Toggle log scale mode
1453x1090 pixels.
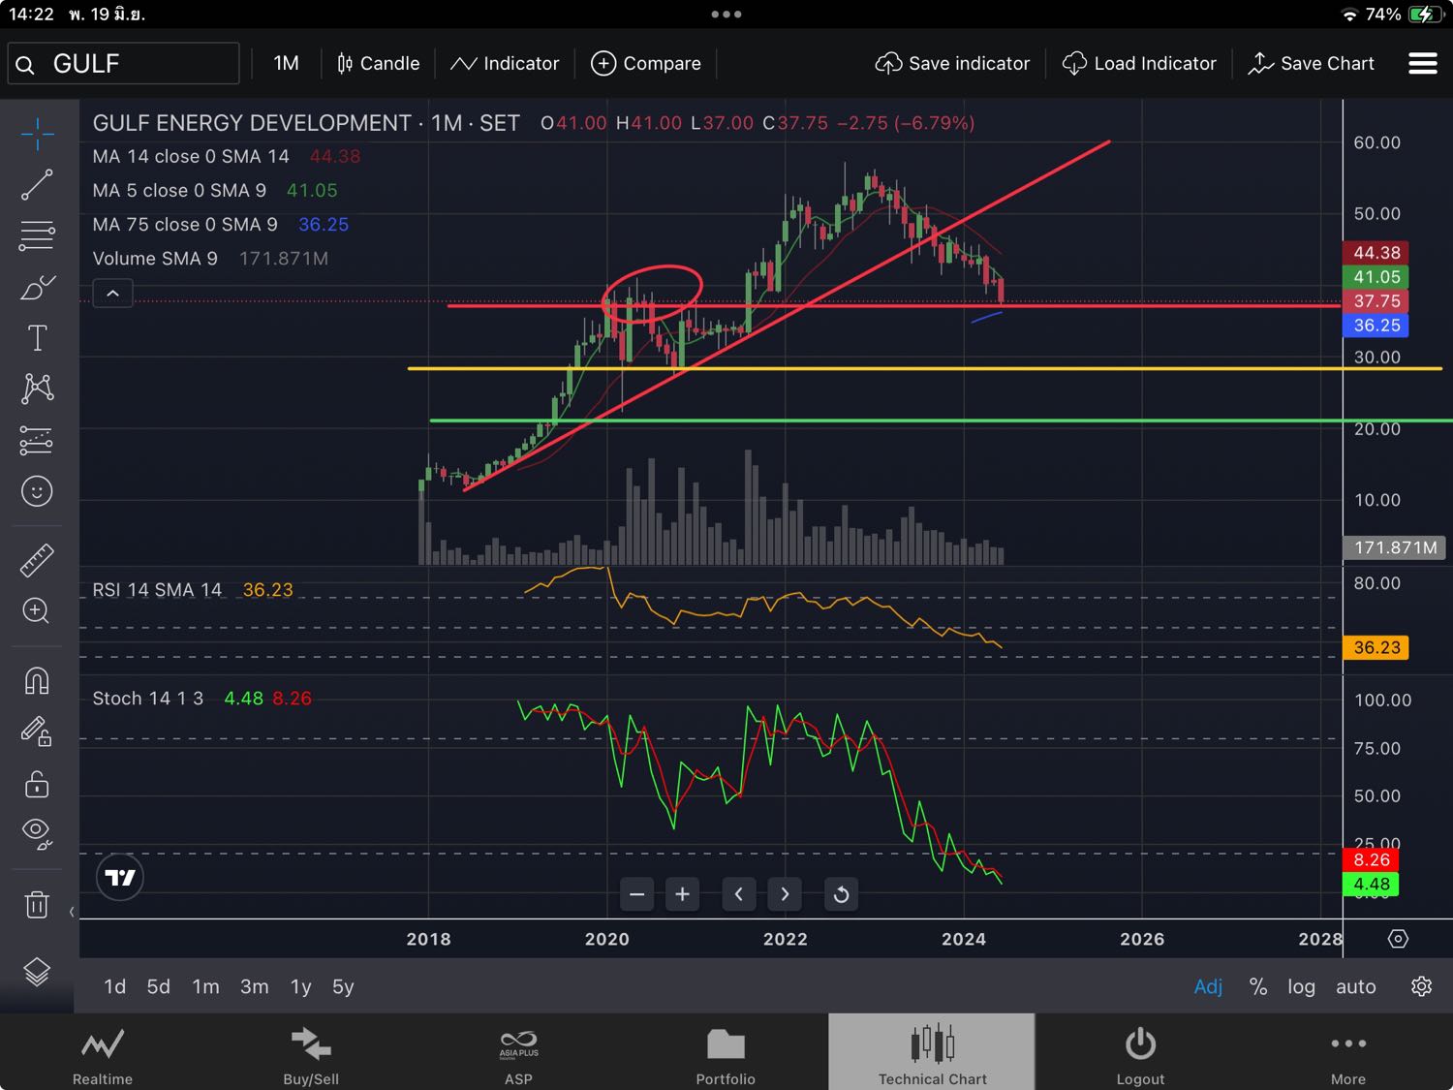pos(1301,986)
